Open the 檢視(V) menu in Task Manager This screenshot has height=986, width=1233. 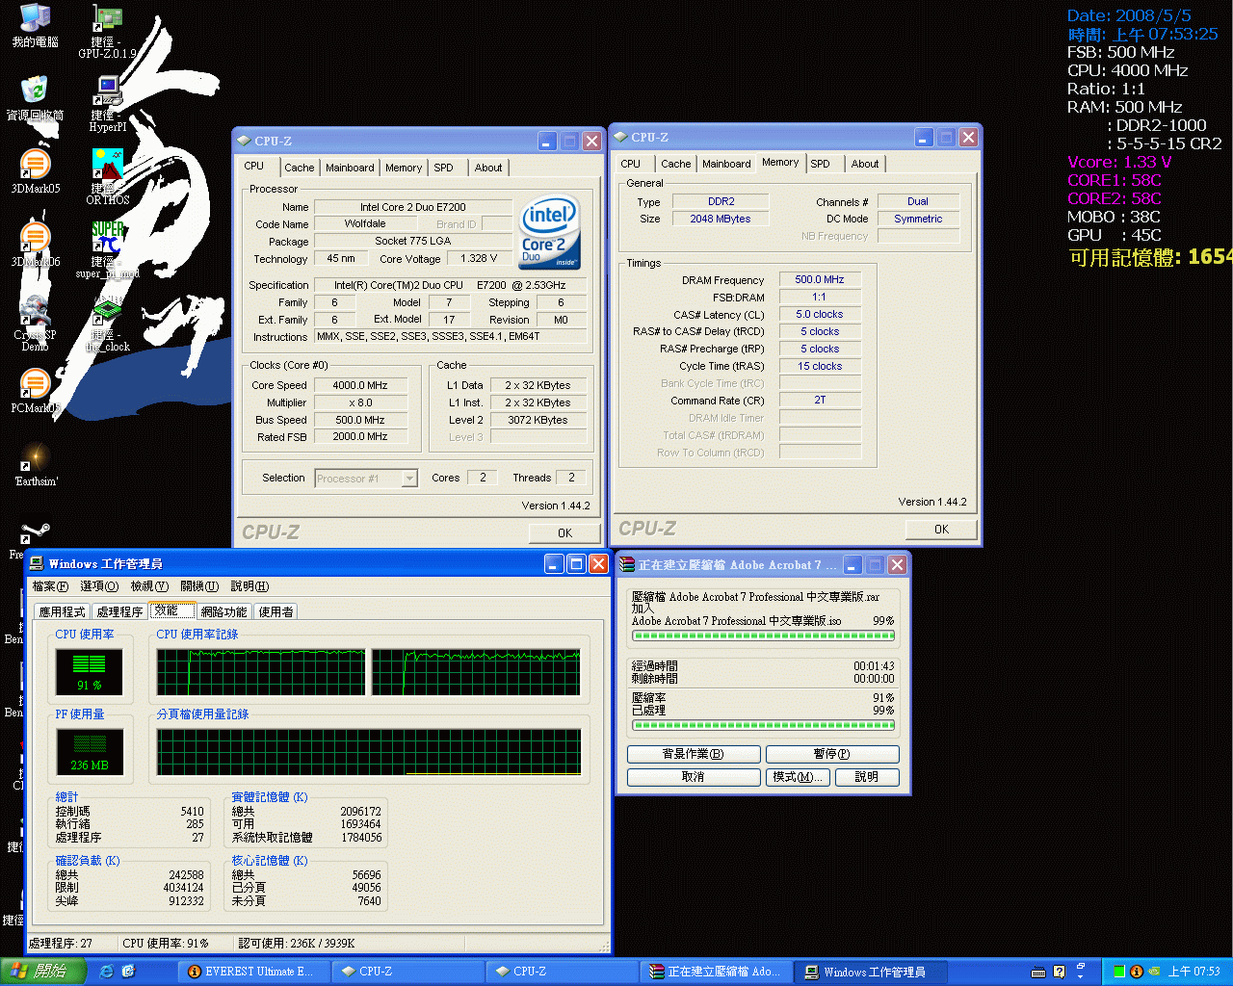(149, 586)
